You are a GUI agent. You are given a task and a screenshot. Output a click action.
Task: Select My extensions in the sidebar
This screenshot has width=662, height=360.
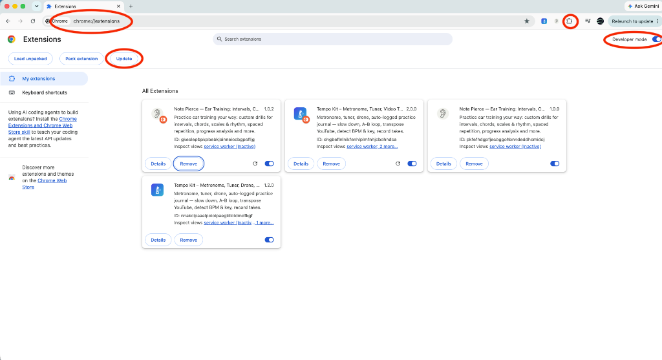44,78
